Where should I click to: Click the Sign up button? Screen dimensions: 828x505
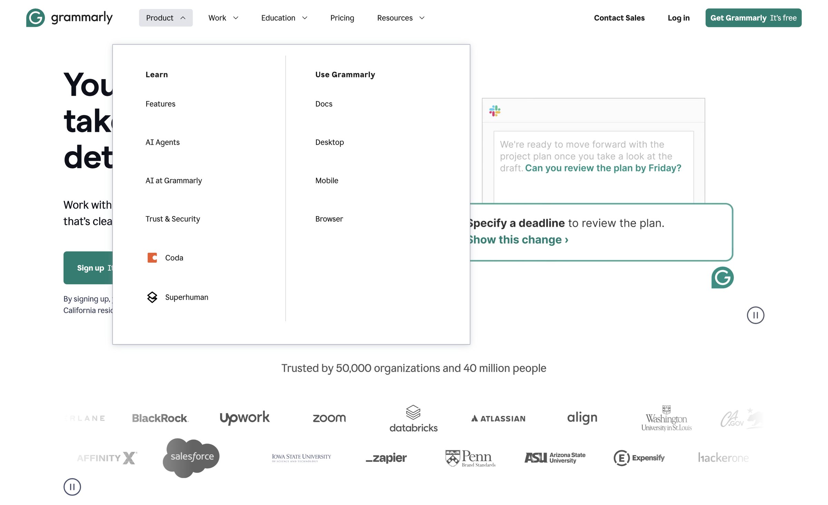pyautogui.click(x=88, y=268)
